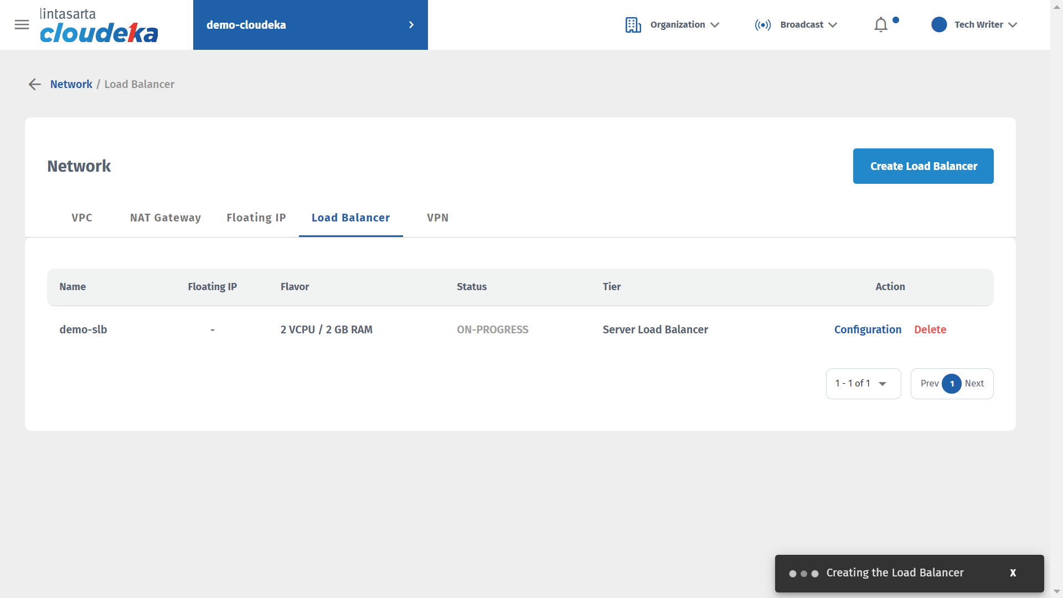Click Create Load Balancer button

point(923,166)
